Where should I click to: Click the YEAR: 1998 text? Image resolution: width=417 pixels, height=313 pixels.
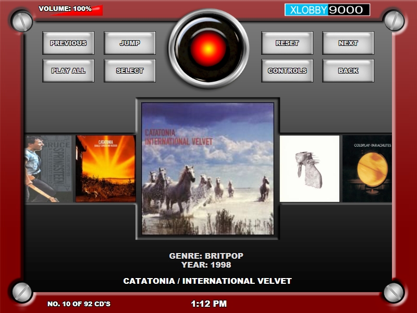pyautogui.click(x=206, y=265)
